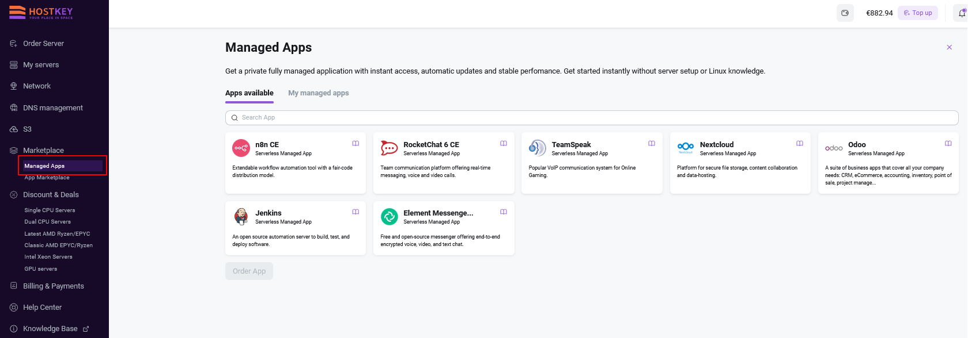Screen dimensions: 968x338
Task: Open the Element Messenger documentation book icon
Action: 504,212
